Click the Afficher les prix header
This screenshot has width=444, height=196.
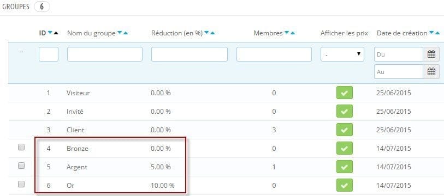[x=344, y=33]
